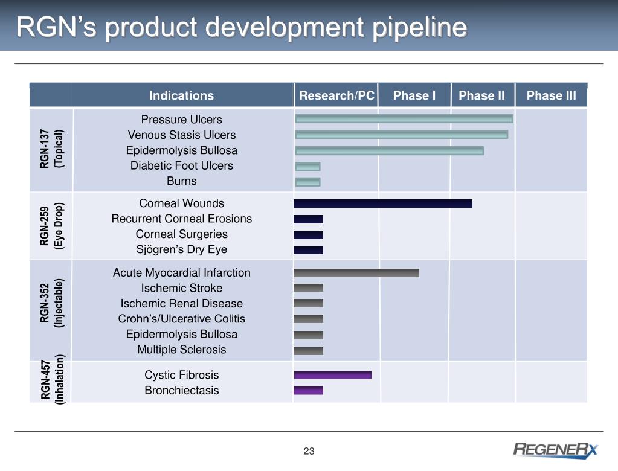Image resolution: width=618 pixels, height=471 pixels.
Task: Select the "Corneal Wounds" indication
Action: (x=182, y=203)
